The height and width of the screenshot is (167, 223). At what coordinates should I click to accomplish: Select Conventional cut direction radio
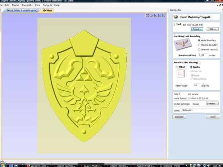tap(192, 79)
